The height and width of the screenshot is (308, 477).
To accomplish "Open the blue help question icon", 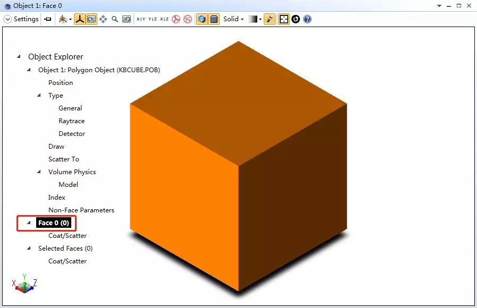I will coord(307,19).
